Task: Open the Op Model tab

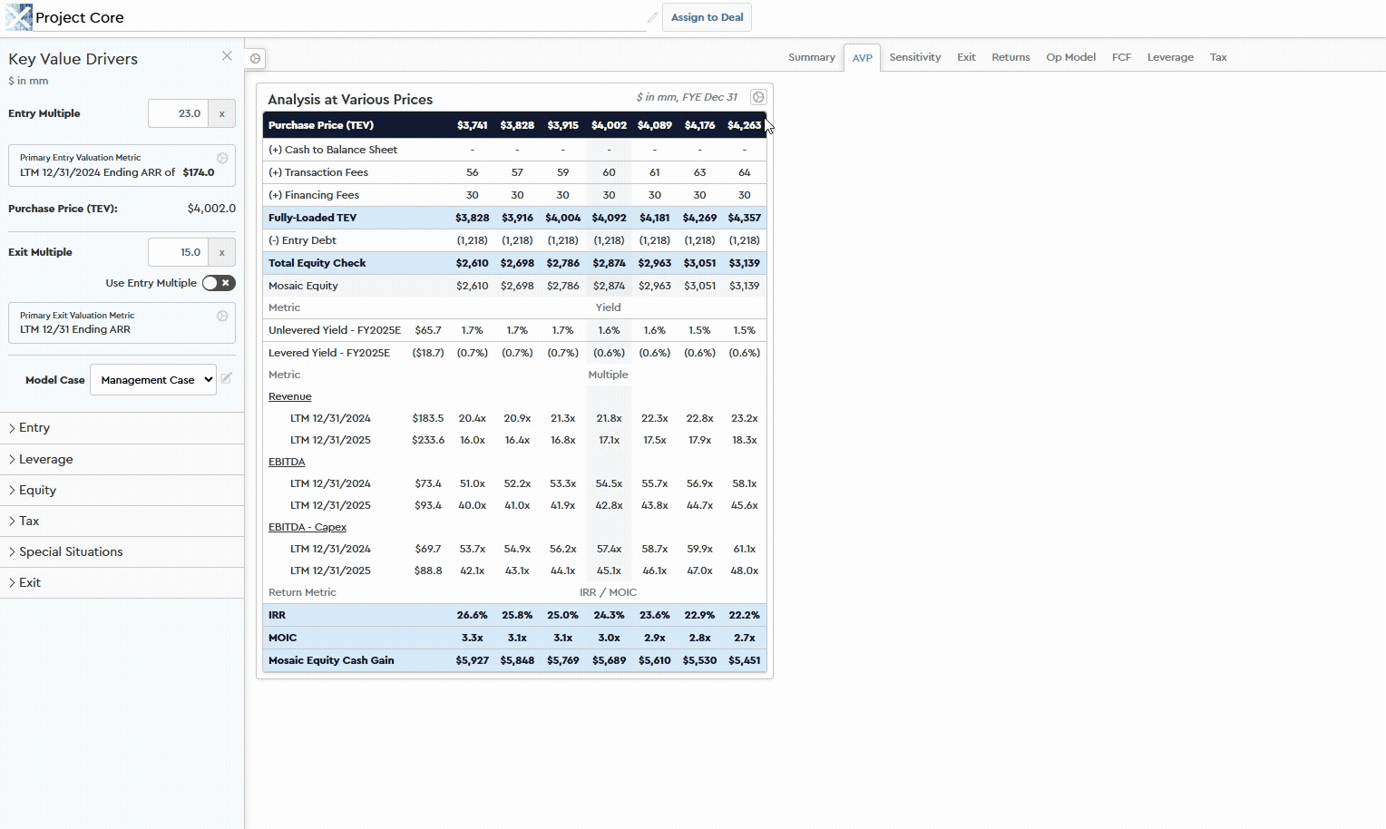Action: (x=1070, y=57)
